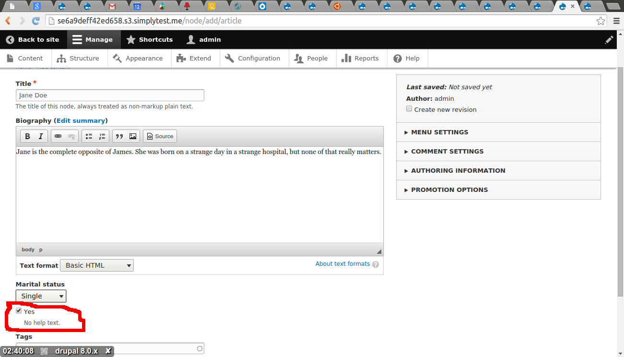Uncheck the Yes checkbox under Marital status
The width and height of the screenshot is (624, 357).
19,310
